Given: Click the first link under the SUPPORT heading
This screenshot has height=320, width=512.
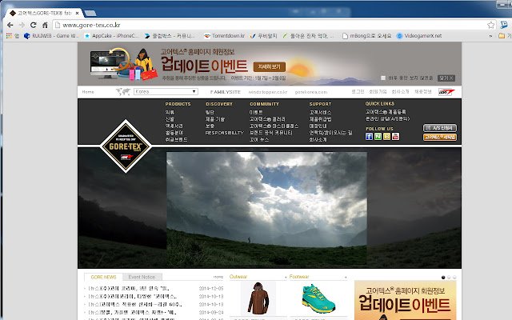Looking at the screenshot, I should (320, 112).
